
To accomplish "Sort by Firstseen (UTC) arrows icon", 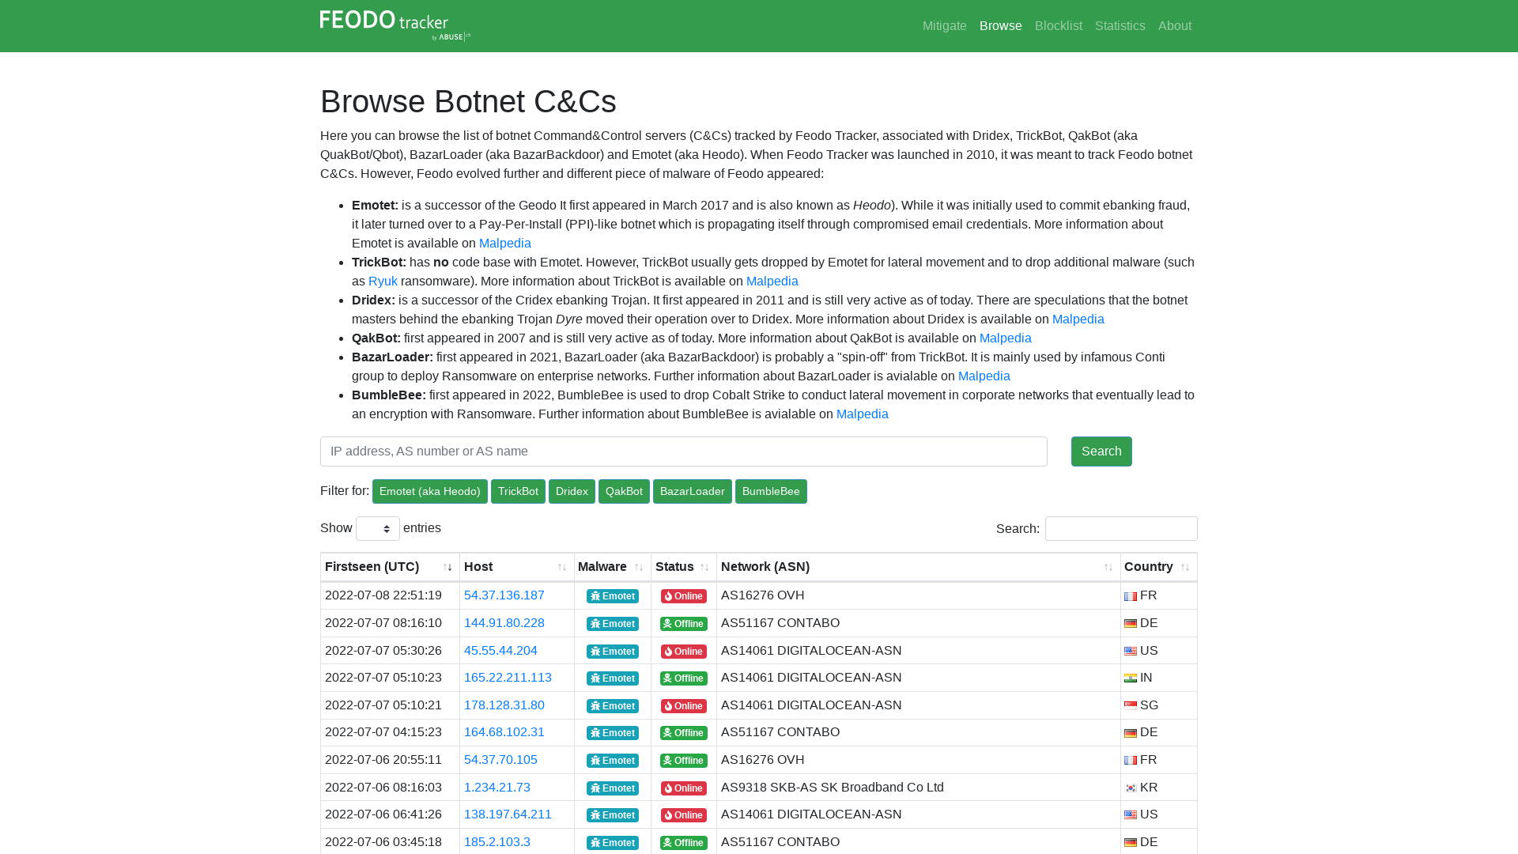I will point(447,567).
